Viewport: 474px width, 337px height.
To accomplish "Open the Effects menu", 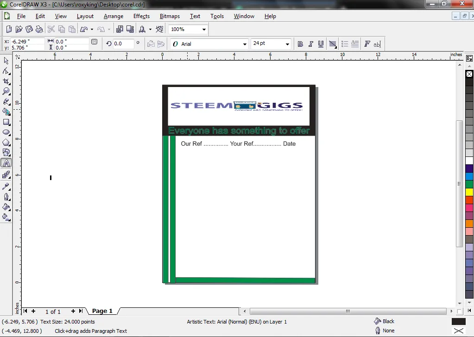I will click(x=141, y=16).
